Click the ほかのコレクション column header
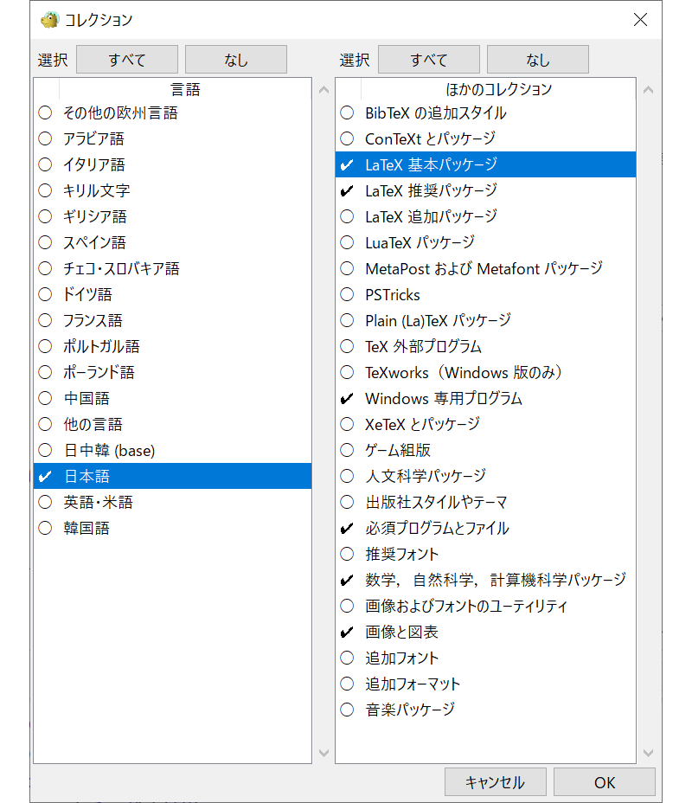Viewport: 692px width, 803px height. [x=498, y=89]
